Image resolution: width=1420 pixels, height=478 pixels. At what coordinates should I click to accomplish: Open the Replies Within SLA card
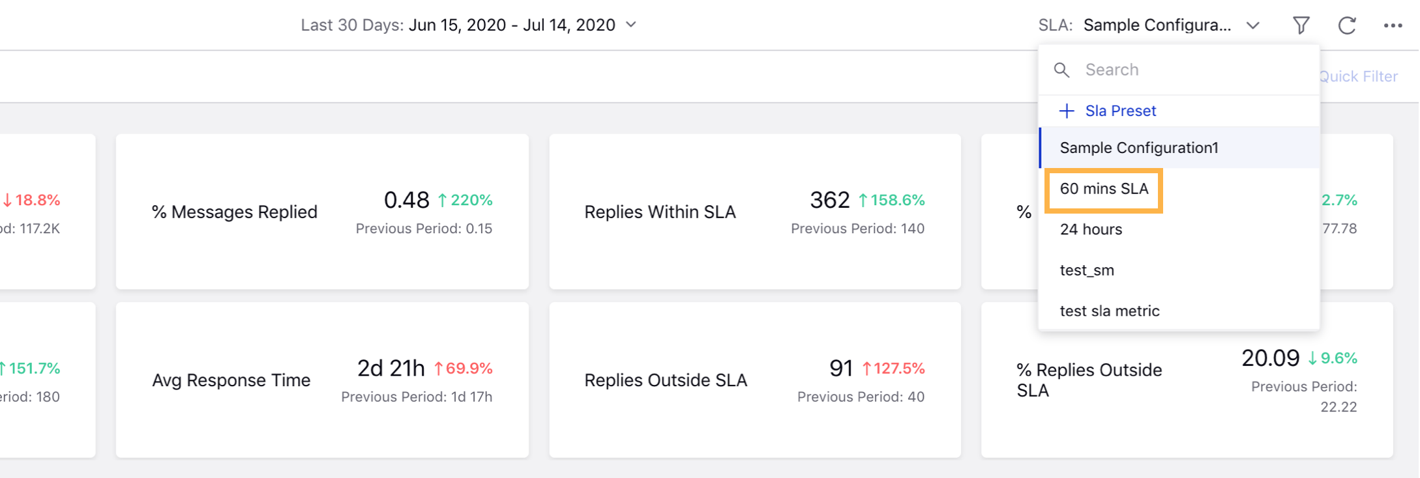click(755, 212)
